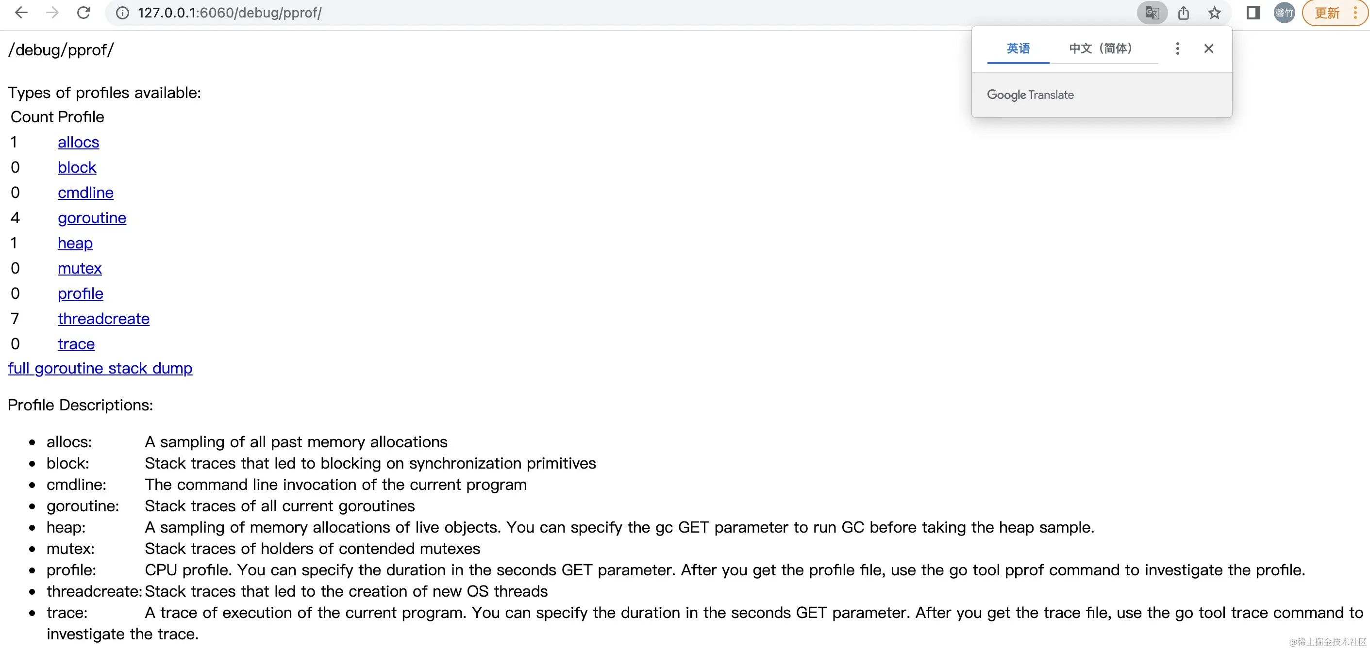Toggle the browser side panel icon

coord(1253,13)
